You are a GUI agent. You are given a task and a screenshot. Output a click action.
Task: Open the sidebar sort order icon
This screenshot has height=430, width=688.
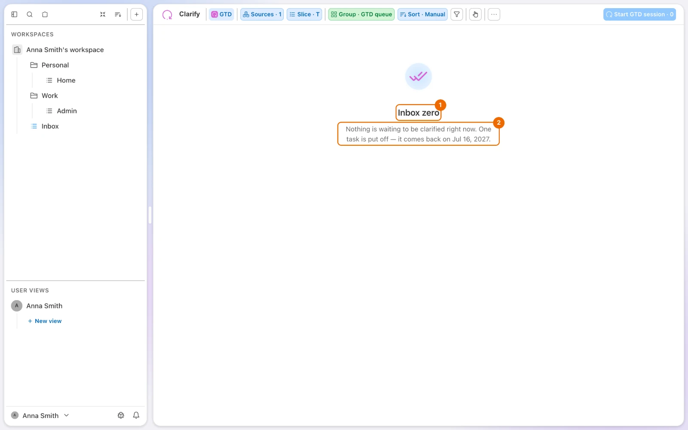(x=118, y=14)
